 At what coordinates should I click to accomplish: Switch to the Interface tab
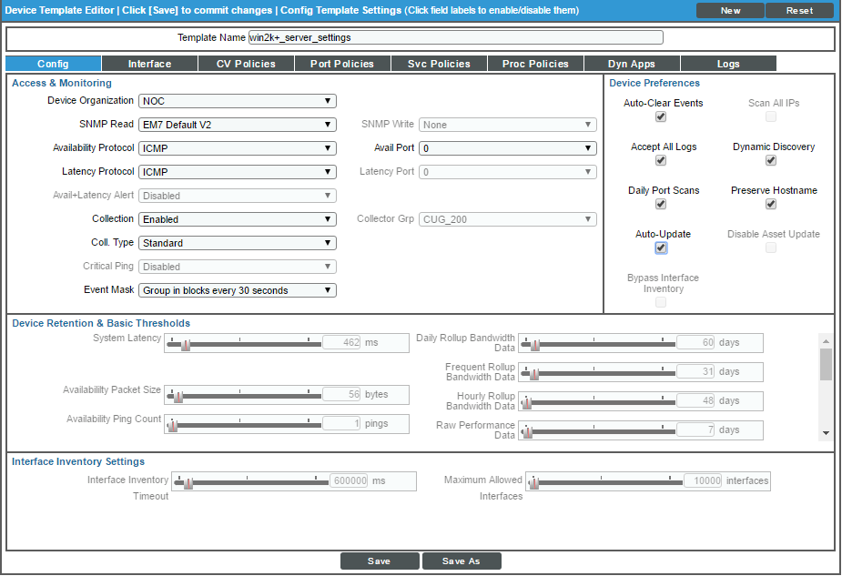tap(148, 64)
